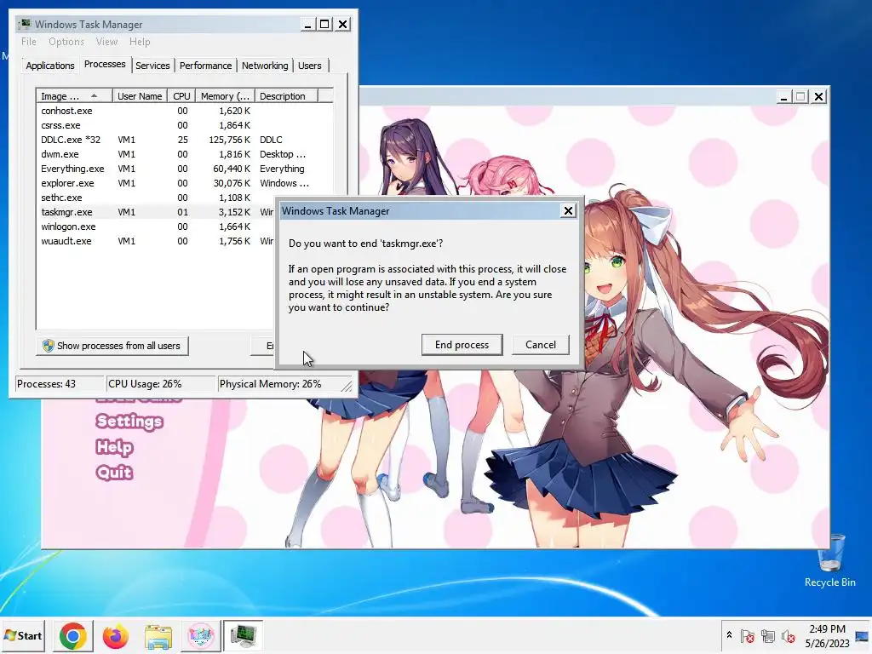
Task: Open the Action Center flag icon
Action: pos(748,635)
